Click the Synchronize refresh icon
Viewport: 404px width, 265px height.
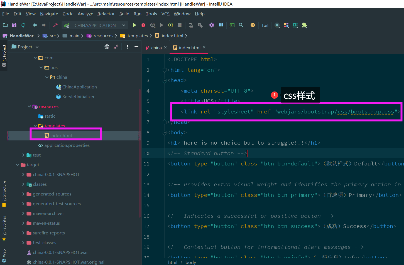23,25
